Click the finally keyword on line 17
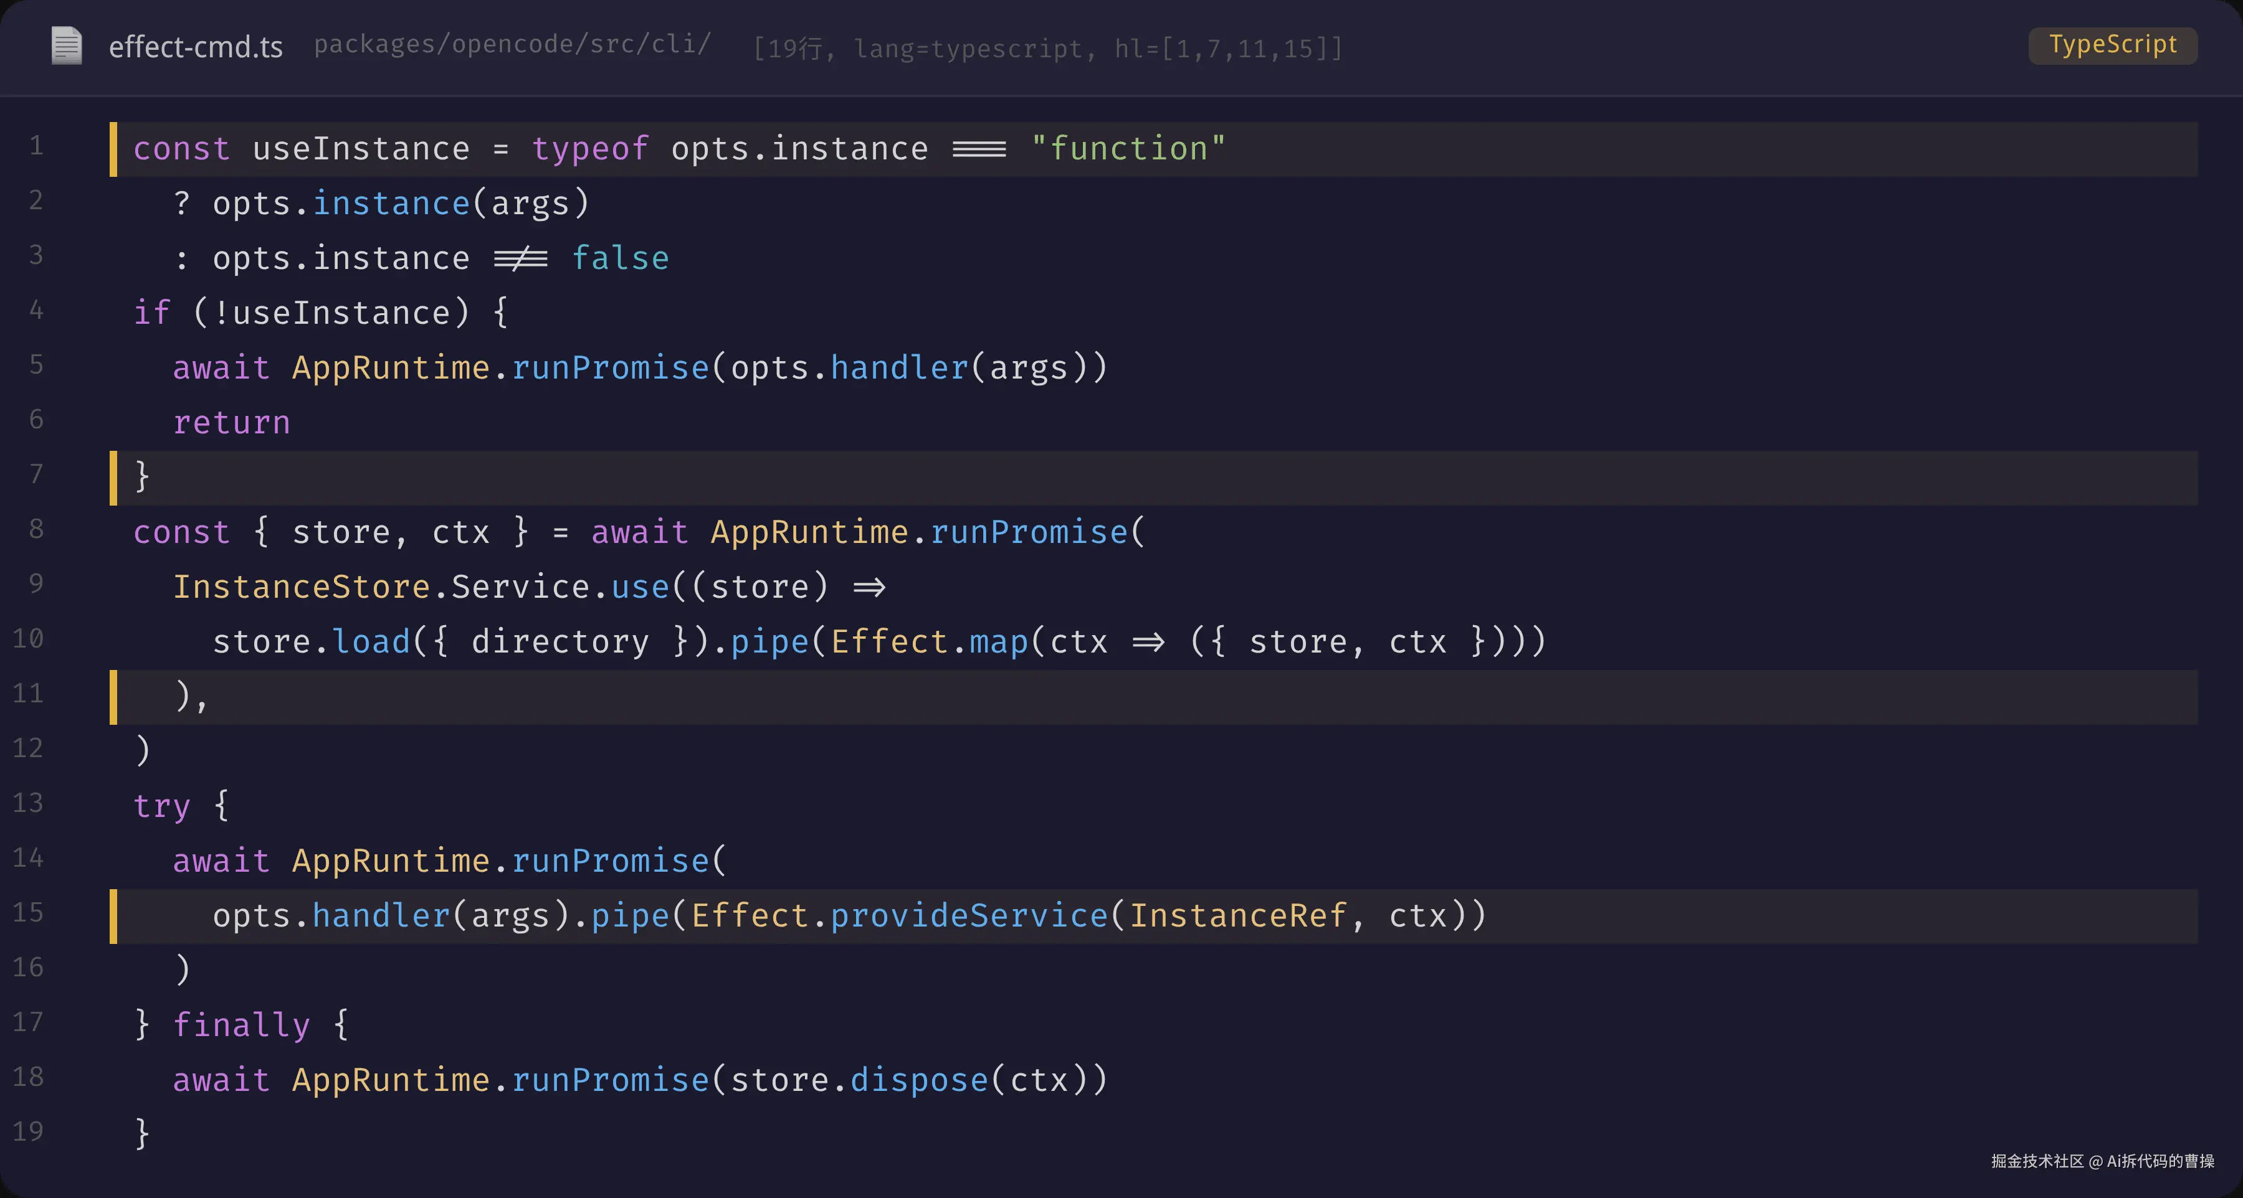 pyautogui.click(x=241, y=1026)
